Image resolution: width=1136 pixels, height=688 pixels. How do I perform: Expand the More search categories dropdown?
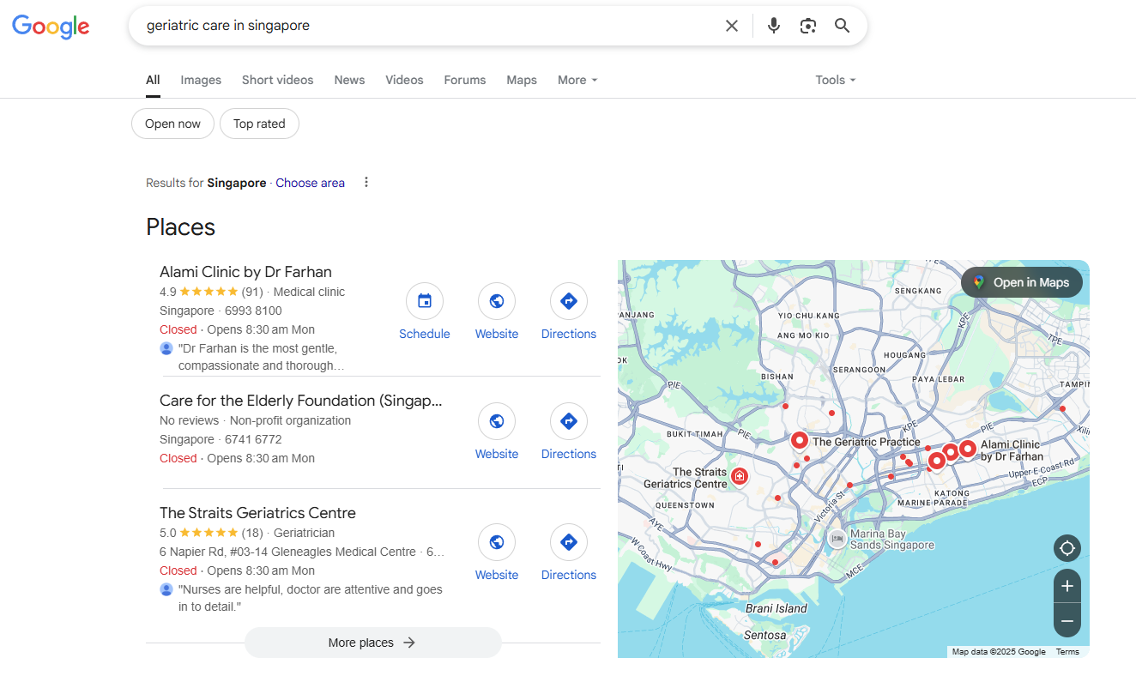pyautogui.click(x=577, y=80)
